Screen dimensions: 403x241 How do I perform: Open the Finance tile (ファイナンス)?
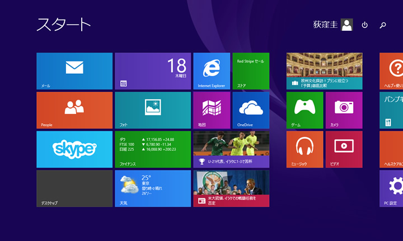coord(153,149)
